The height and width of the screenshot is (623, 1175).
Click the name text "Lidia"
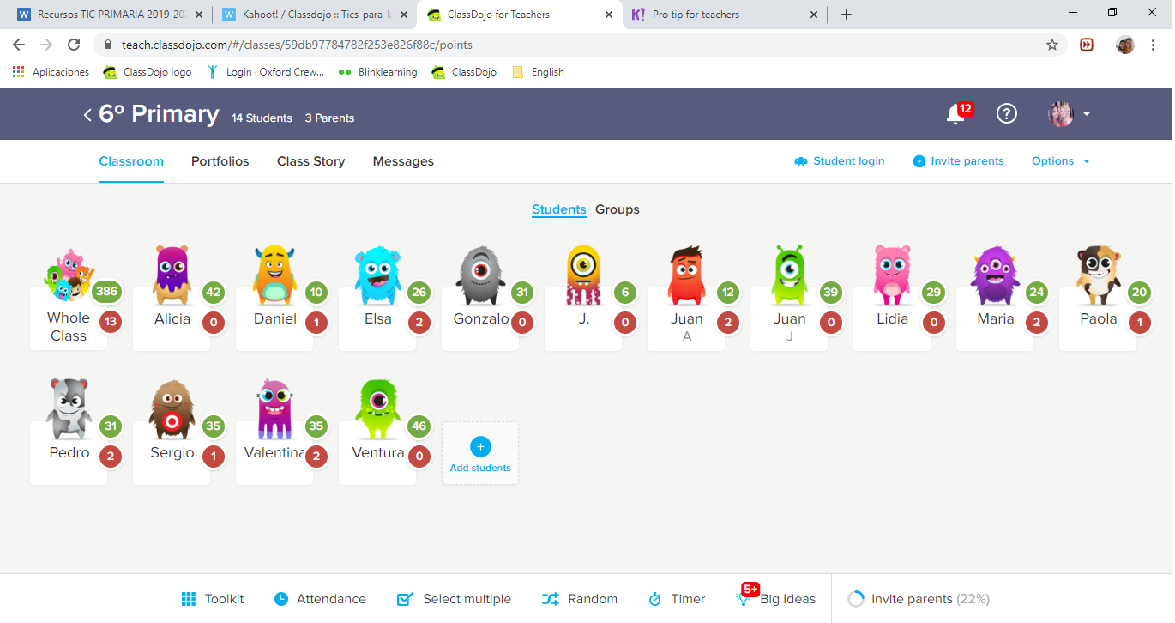coord(892,319)
